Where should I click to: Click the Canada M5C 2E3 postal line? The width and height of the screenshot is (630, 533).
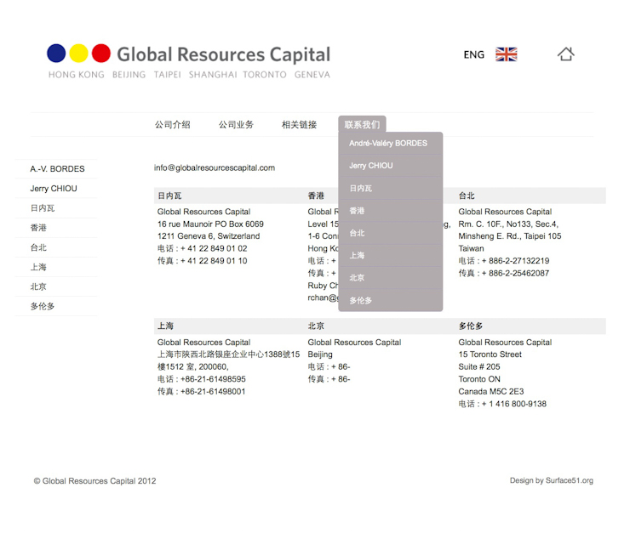[491, 391]
